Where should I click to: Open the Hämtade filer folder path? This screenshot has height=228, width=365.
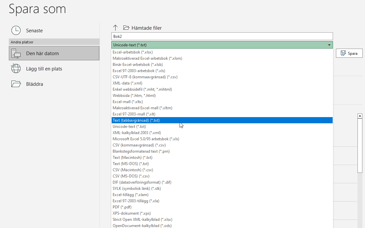[146, 28]
